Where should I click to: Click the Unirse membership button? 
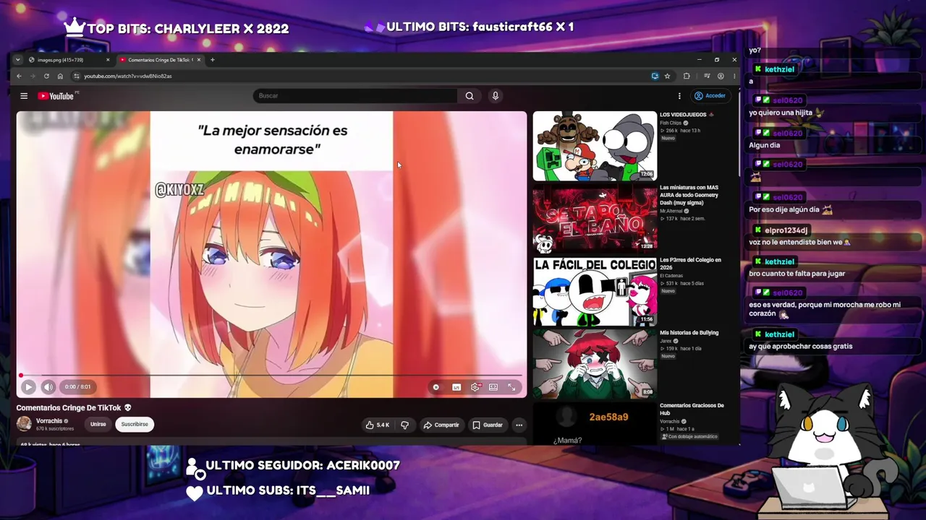(x=98, y=425)
